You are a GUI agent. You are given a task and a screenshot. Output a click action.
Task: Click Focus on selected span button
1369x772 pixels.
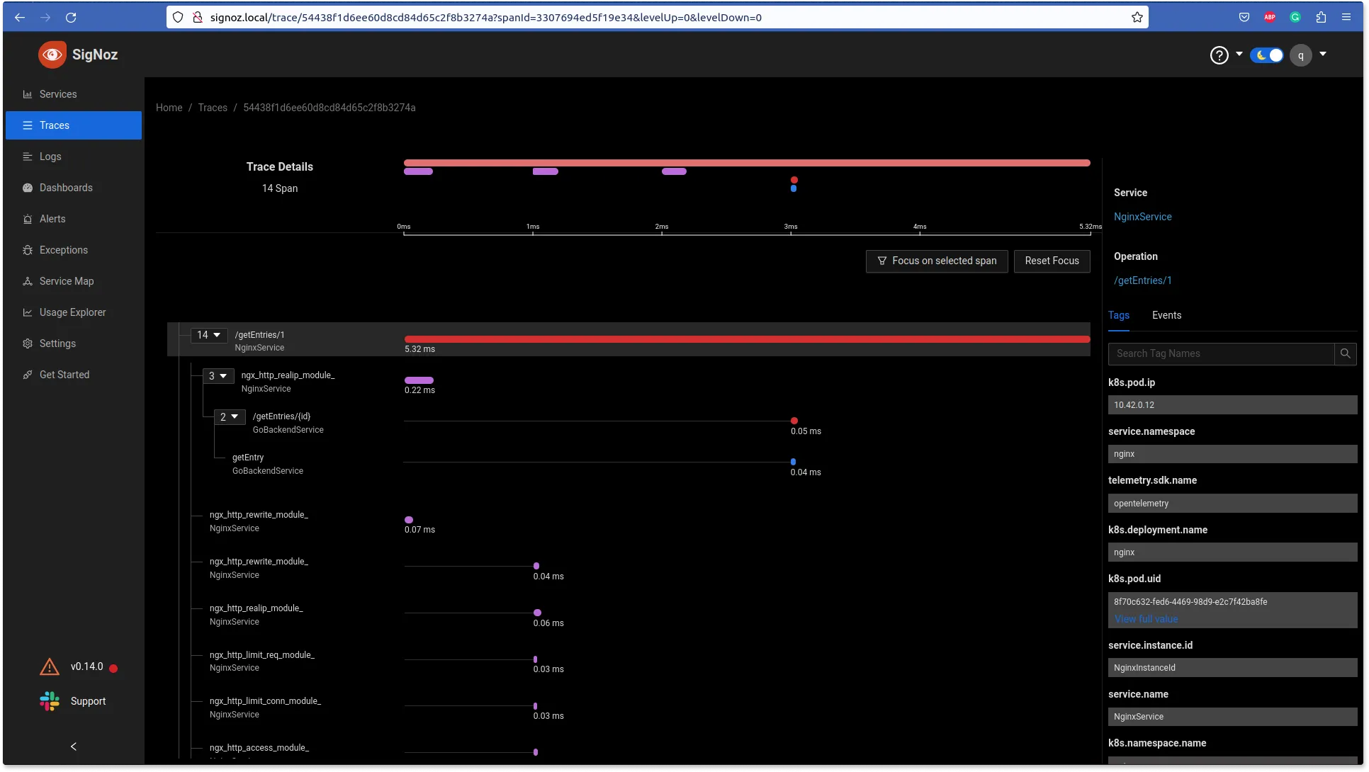937,261
